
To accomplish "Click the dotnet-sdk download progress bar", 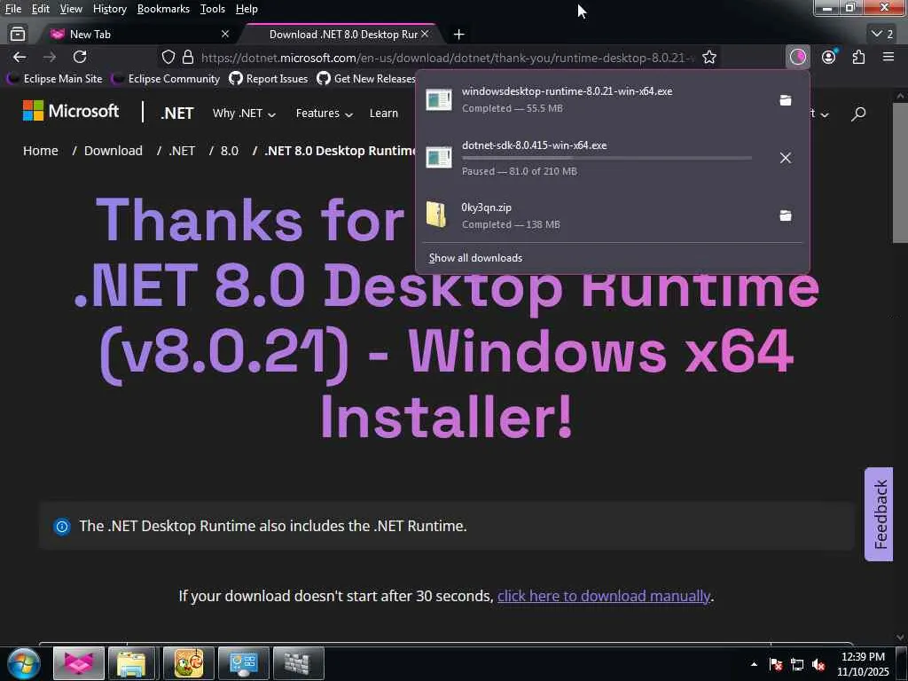I will [x=607, y=158].
